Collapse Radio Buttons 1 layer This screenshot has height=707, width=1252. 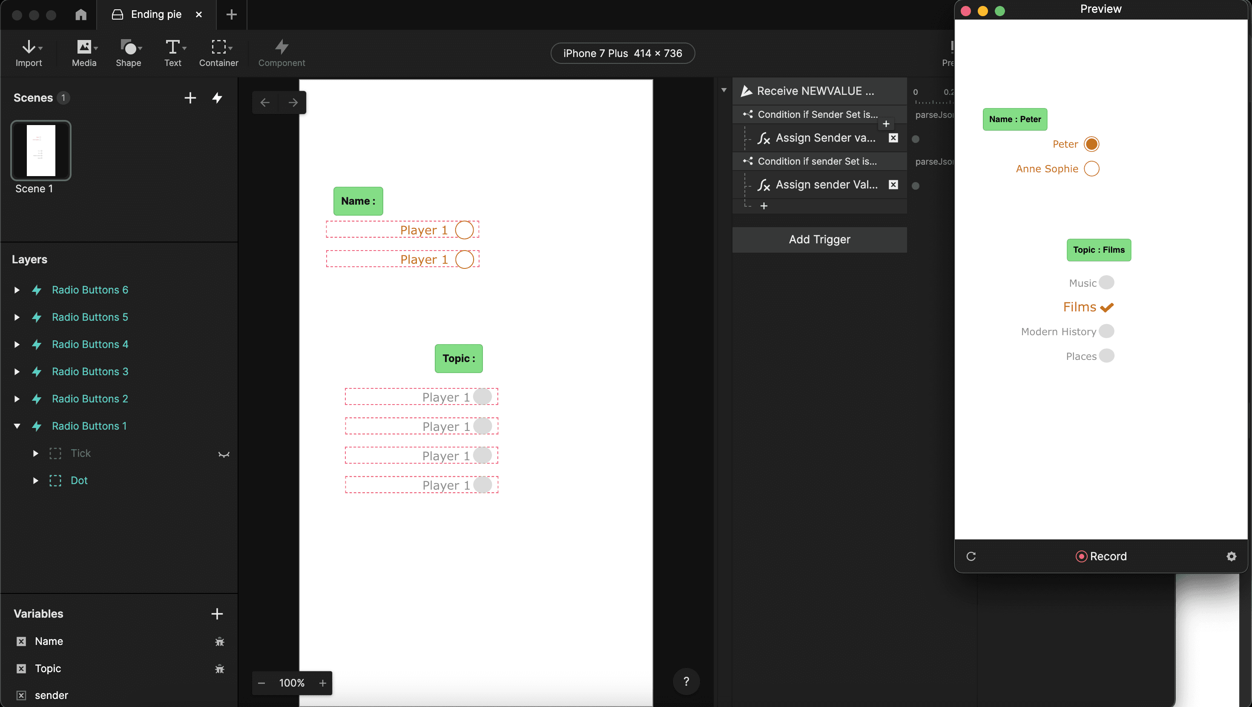(17, 426)
